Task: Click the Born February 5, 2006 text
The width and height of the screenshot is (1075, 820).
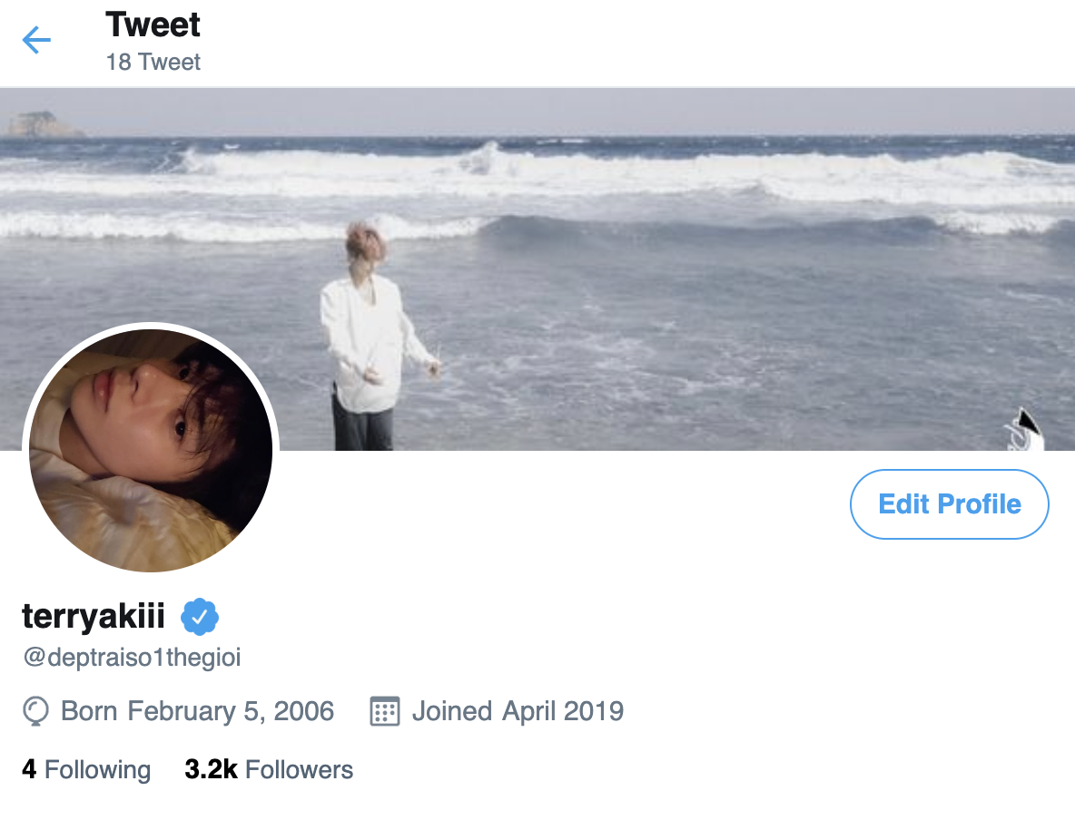Action: pyautogui.click(x=197, y=711)
